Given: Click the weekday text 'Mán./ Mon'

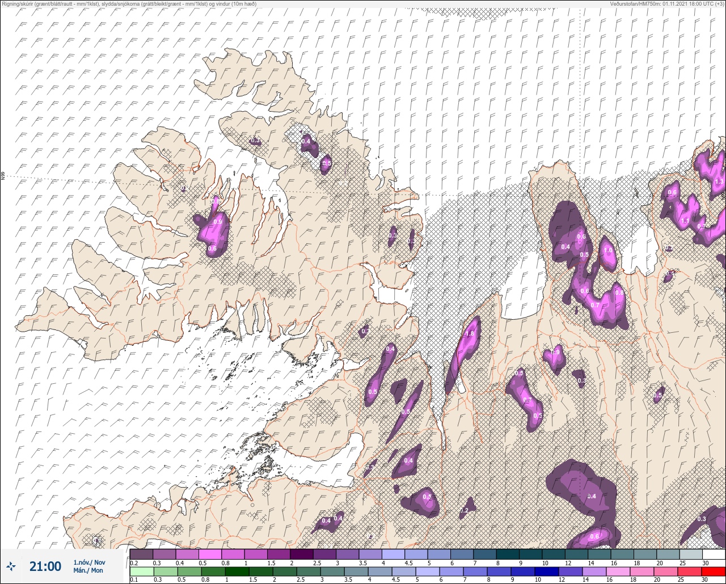Looking at the screenshot, I should pos(88,570).
